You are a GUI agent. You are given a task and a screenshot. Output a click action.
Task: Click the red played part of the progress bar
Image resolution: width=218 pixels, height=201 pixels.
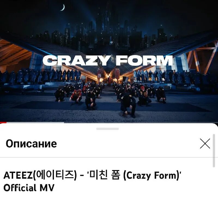(3, 122)
